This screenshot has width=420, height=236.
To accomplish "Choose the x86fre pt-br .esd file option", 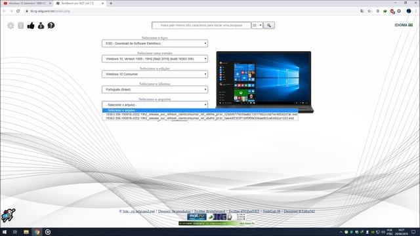I will 200,114.
